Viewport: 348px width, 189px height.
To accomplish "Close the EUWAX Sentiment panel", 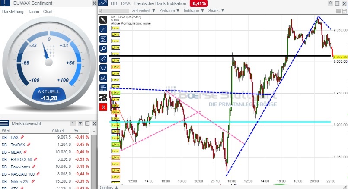I will tap(94, 3).
